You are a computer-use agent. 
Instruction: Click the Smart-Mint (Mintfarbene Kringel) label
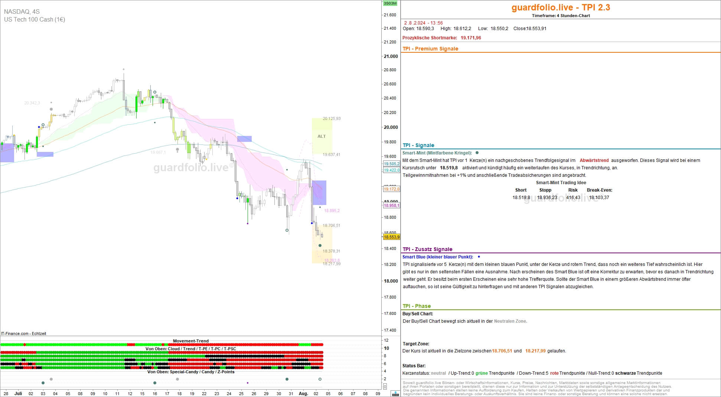437,153
